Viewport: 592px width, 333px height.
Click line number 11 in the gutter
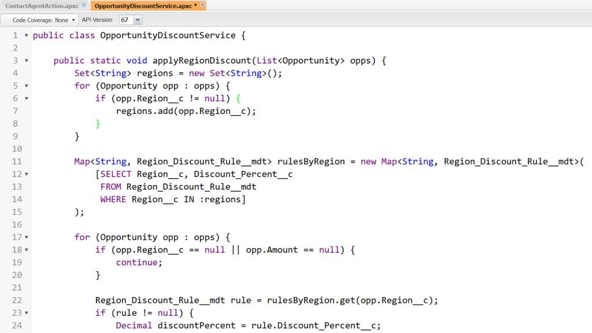coord(17,162)
